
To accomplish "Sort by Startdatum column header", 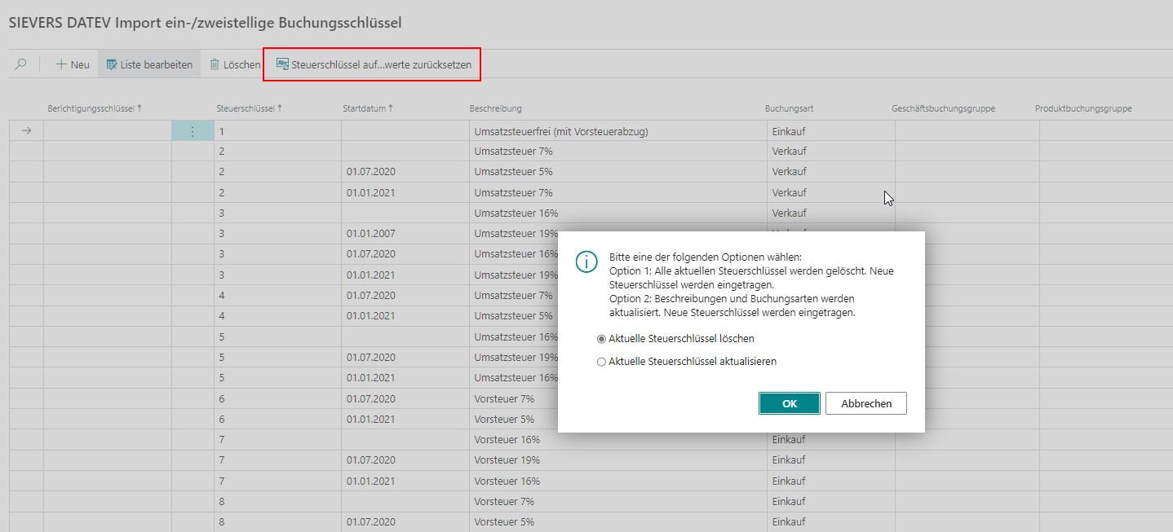I will point(364,108).
